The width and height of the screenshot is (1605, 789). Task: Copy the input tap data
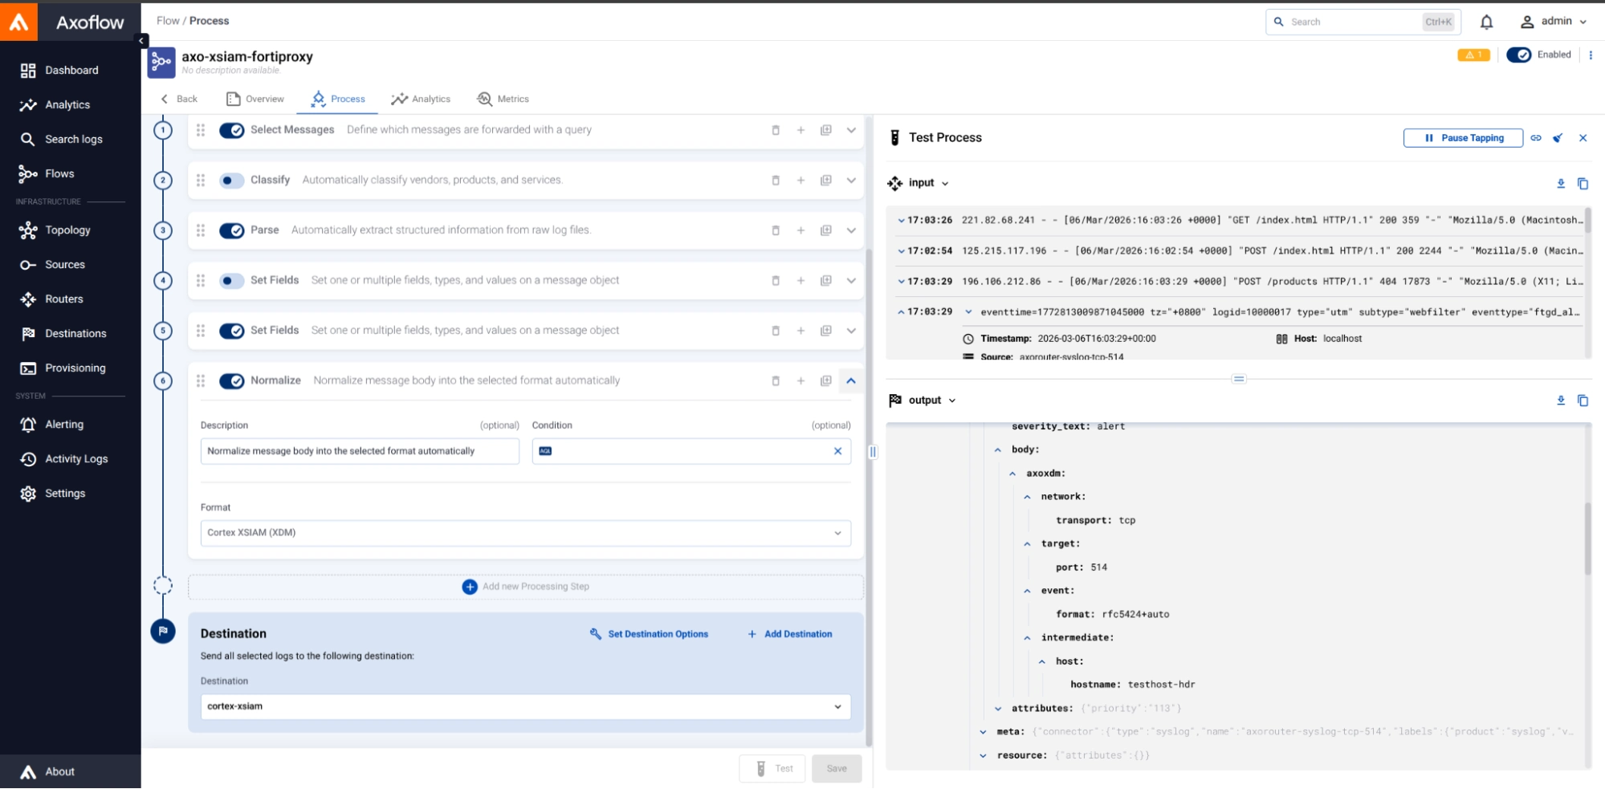click(1583, 184)
